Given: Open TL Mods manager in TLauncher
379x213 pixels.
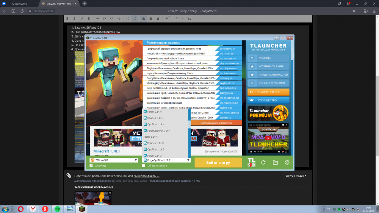Looking at the screenshot, I should [x=251, y=162].
